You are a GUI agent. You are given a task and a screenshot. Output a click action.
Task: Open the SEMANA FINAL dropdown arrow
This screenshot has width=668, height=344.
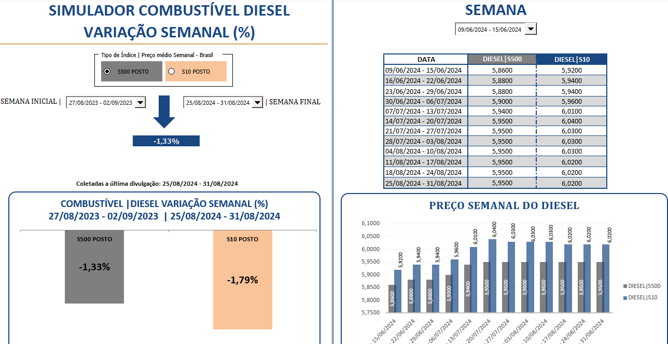(x=257, y=103)
